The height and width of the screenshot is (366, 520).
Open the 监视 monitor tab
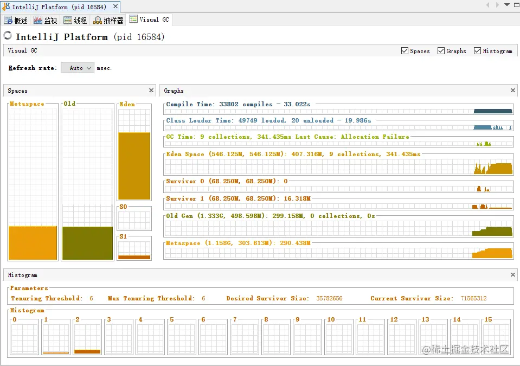(x=46, y=20)
